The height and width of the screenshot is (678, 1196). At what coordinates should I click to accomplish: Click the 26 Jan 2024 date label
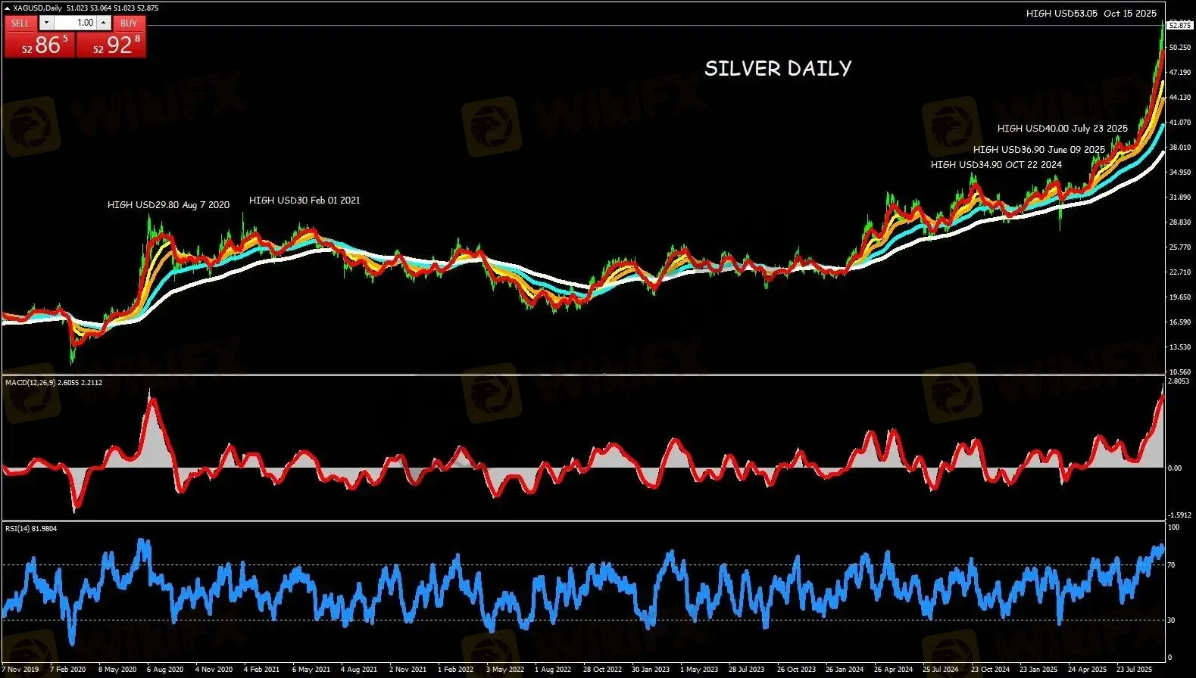[x=845, y=670]
